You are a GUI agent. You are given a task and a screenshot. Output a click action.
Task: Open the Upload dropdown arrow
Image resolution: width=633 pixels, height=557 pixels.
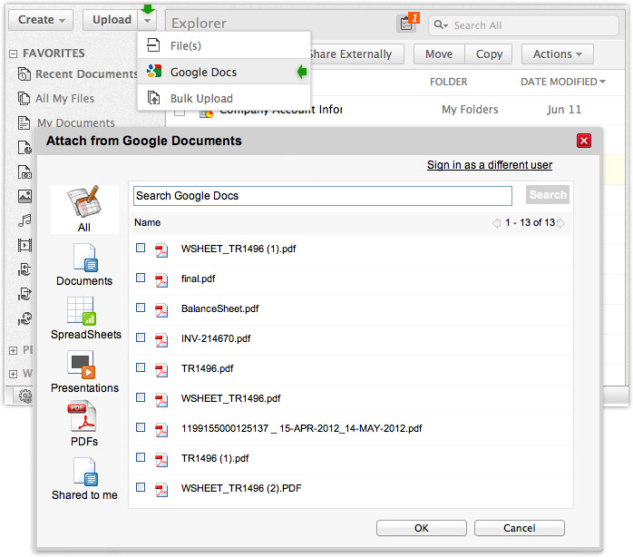(x=147, y=20)
